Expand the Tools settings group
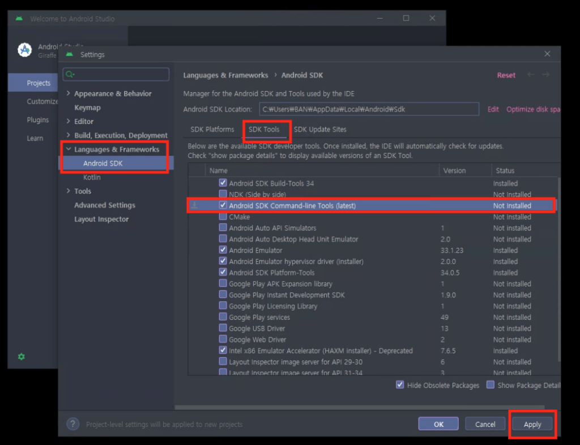 pos(69,191)
